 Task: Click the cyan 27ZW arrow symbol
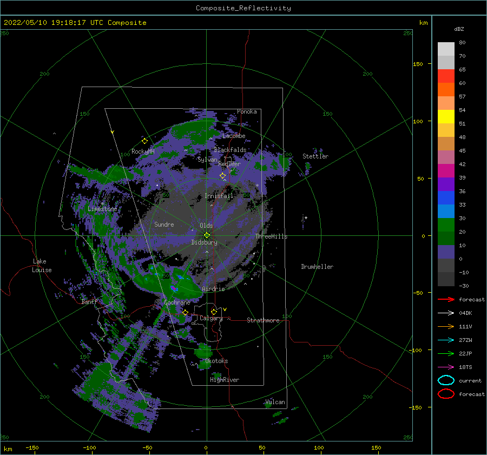click(446, 340)
